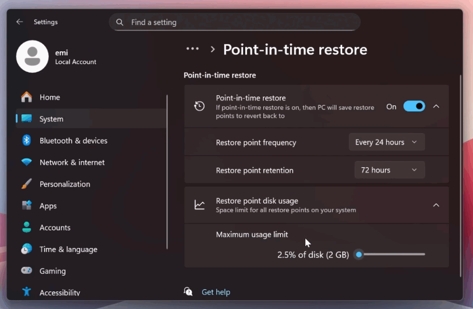Screen dimensions: 473x309
Task: Click the Point-in-time restore history icon
Action: (200, 106)
